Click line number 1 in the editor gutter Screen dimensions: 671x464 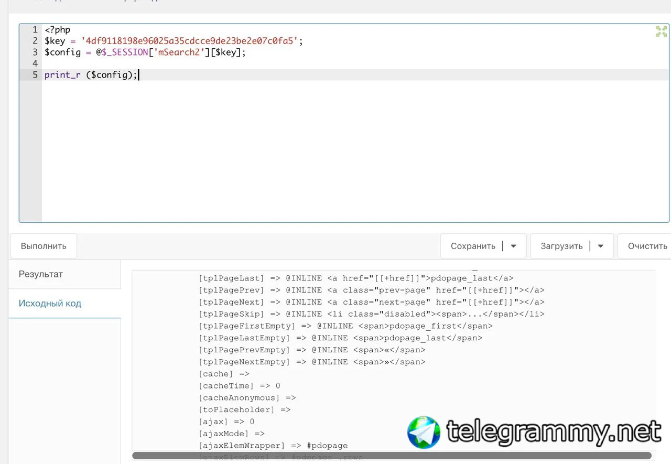(x=35, y=30)
